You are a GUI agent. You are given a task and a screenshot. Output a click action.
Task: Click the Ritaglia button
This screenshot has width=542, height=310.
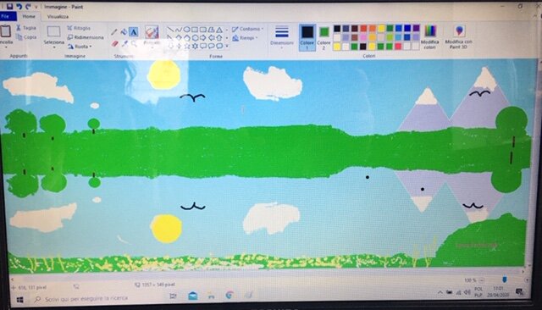click(79, 28)
